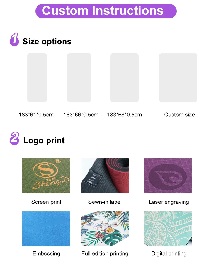This screenshot has width=209, height=267.
Task: Open the Full edition printing sample
Action: [105, 229]
